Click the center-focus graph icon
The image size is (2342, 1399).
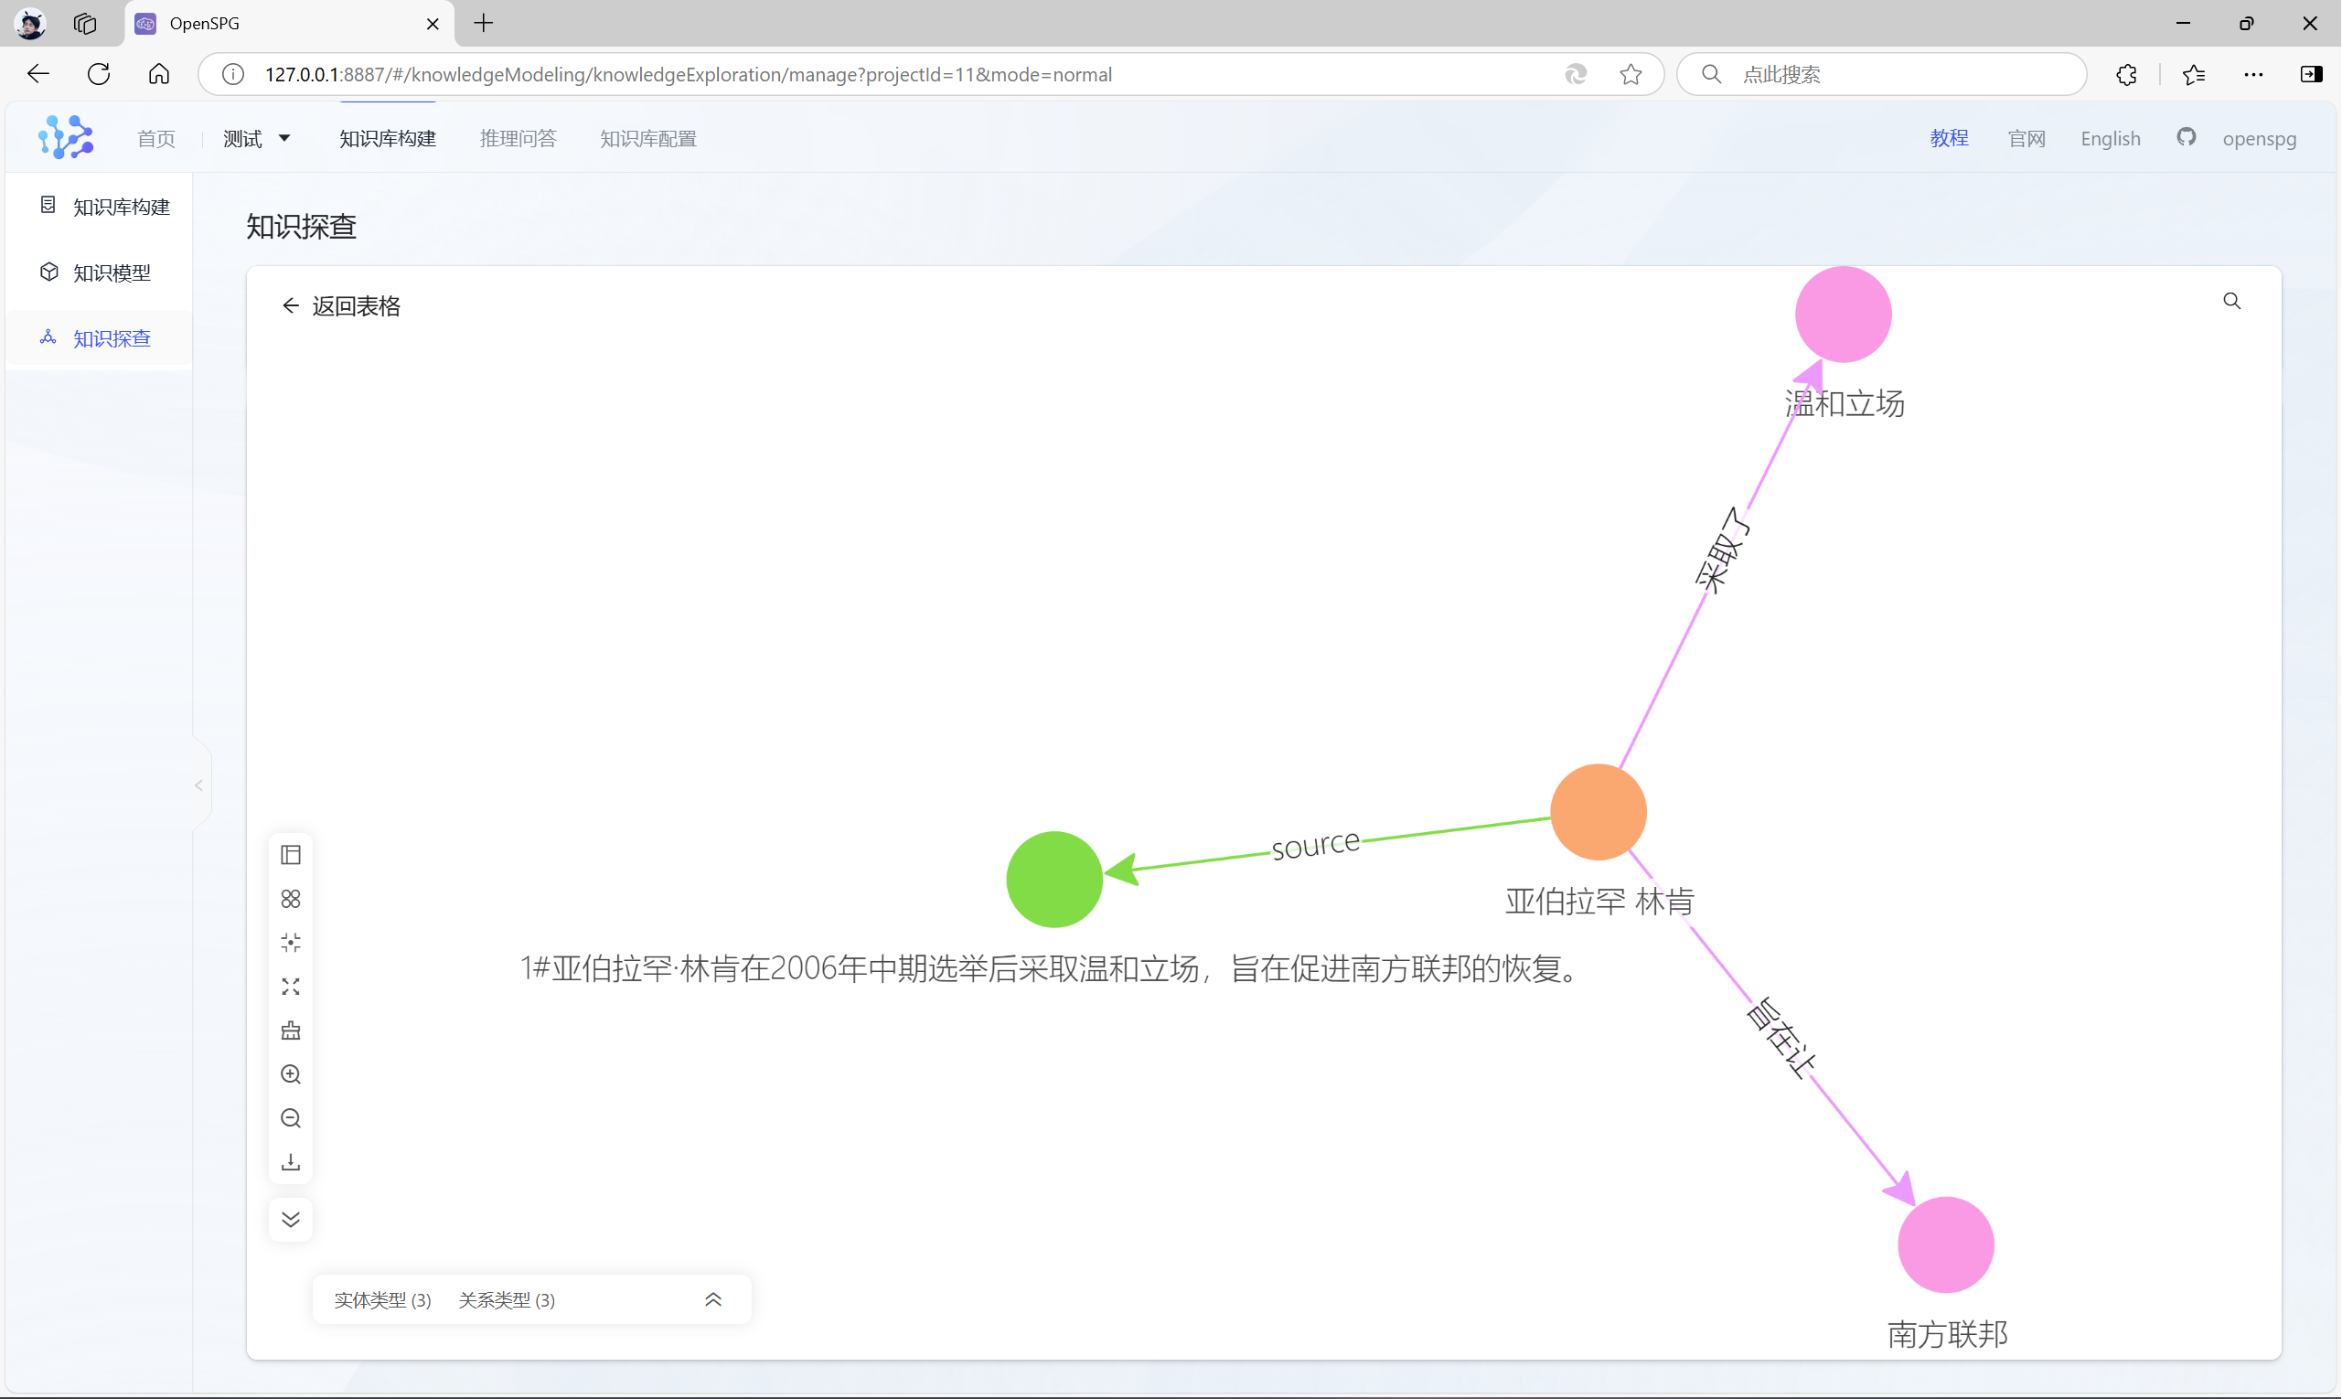tap(291, 943)
